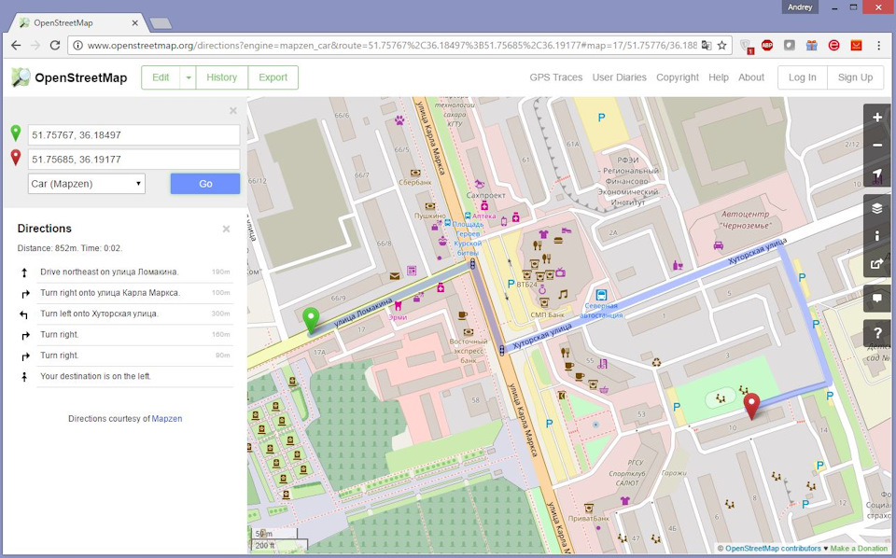The width and height of the screenshot is (896, 558).
Task: Close the route search form
Action: click(x=233, y=111)
